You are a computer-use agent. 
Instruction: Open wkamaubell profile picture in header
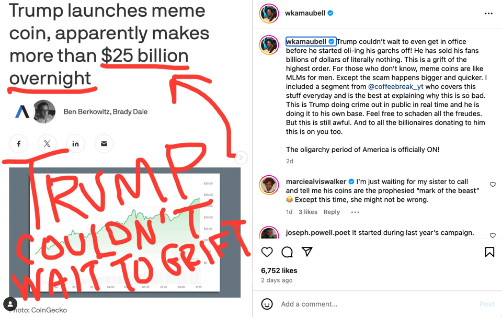pyautogui.click(x=269, y=14)
